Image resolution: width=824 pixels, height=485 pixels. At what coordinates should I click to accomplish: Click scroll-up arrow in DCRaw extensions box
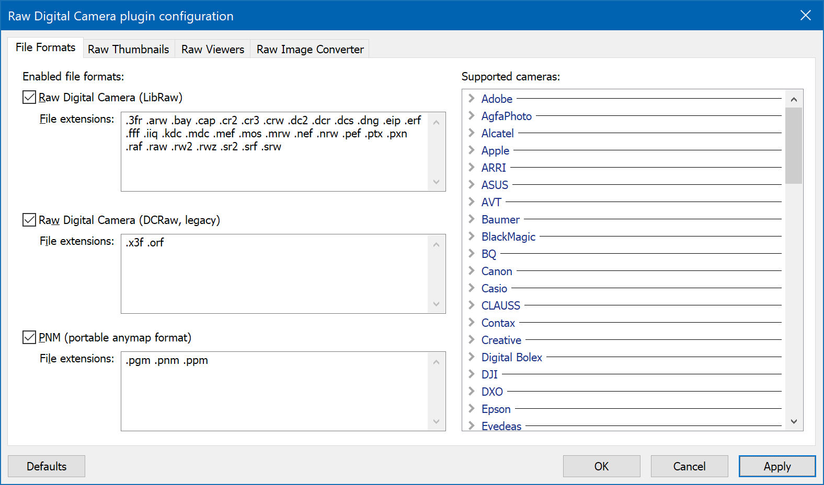pos(437,244)
